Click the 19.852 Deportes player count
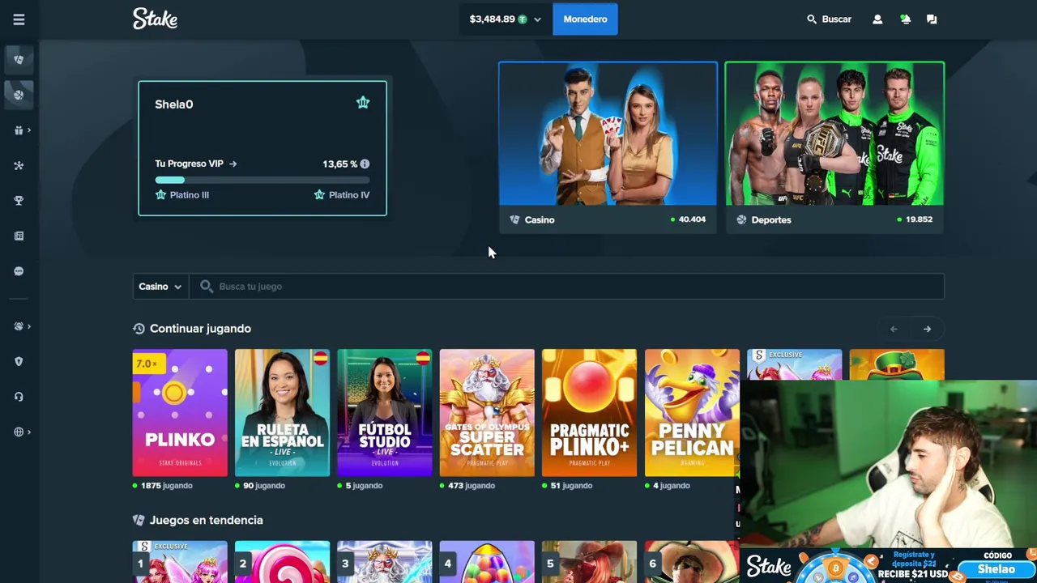Viewport: 1037px width, 583px height. click(x=919, y=219)
